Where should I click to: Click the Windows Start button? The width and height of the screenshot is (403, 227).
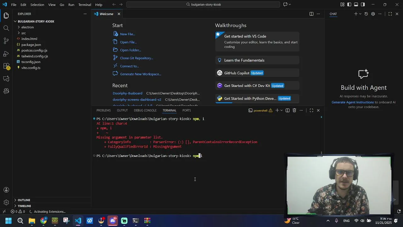point(9,221)
